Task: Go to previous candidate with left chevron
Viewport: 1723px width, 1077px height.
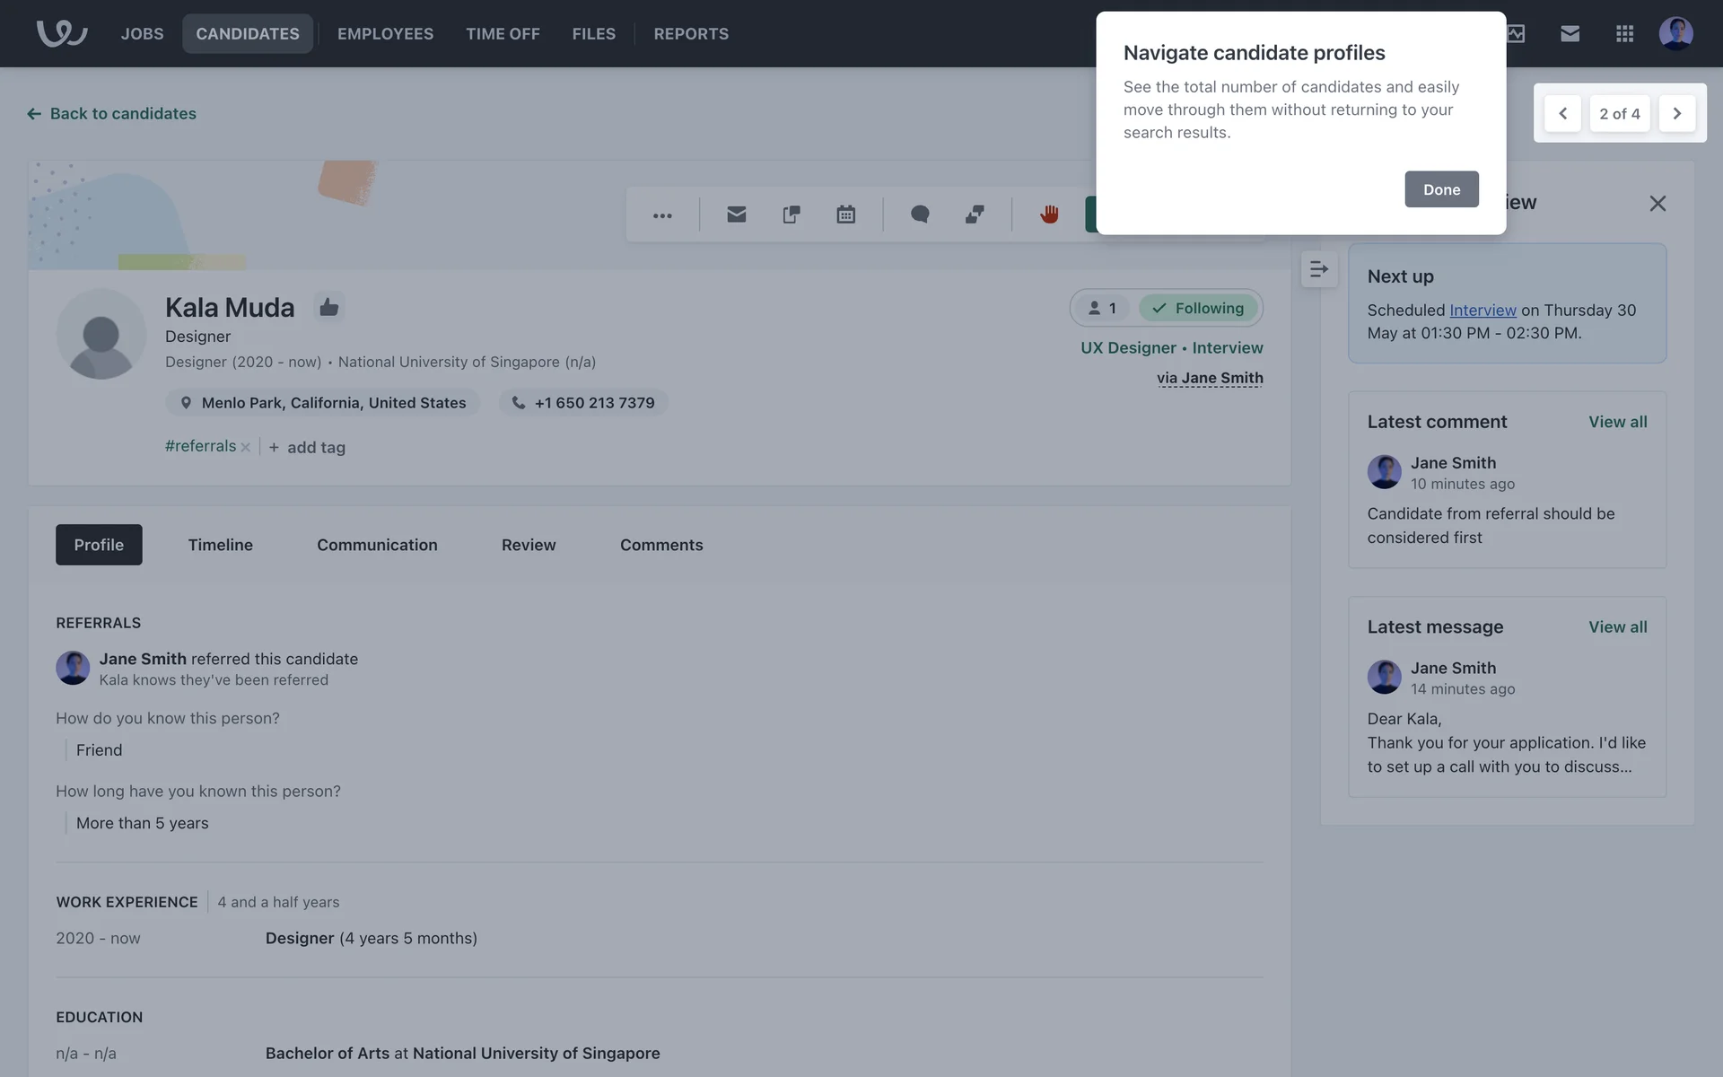Action: 1562,114
